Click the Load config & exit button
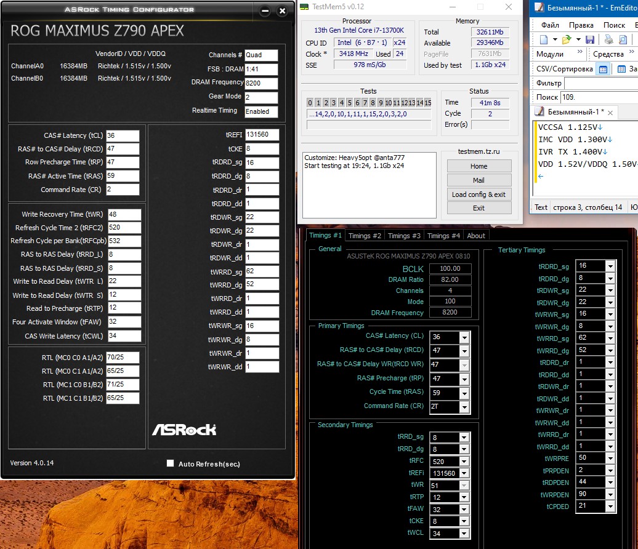Viewport: 638px width, 549px height. (x=479, y=194)
